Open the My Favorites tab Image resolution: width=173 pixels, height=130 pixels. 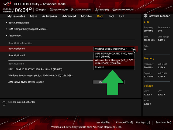click(16, 16)
